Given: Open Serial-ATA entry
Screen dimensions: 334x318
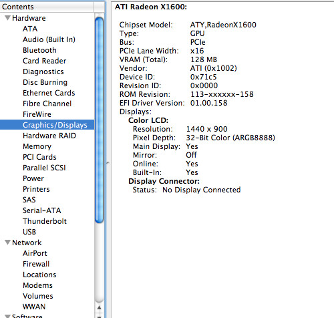Looking at the screenshot, I should [42, 210].
